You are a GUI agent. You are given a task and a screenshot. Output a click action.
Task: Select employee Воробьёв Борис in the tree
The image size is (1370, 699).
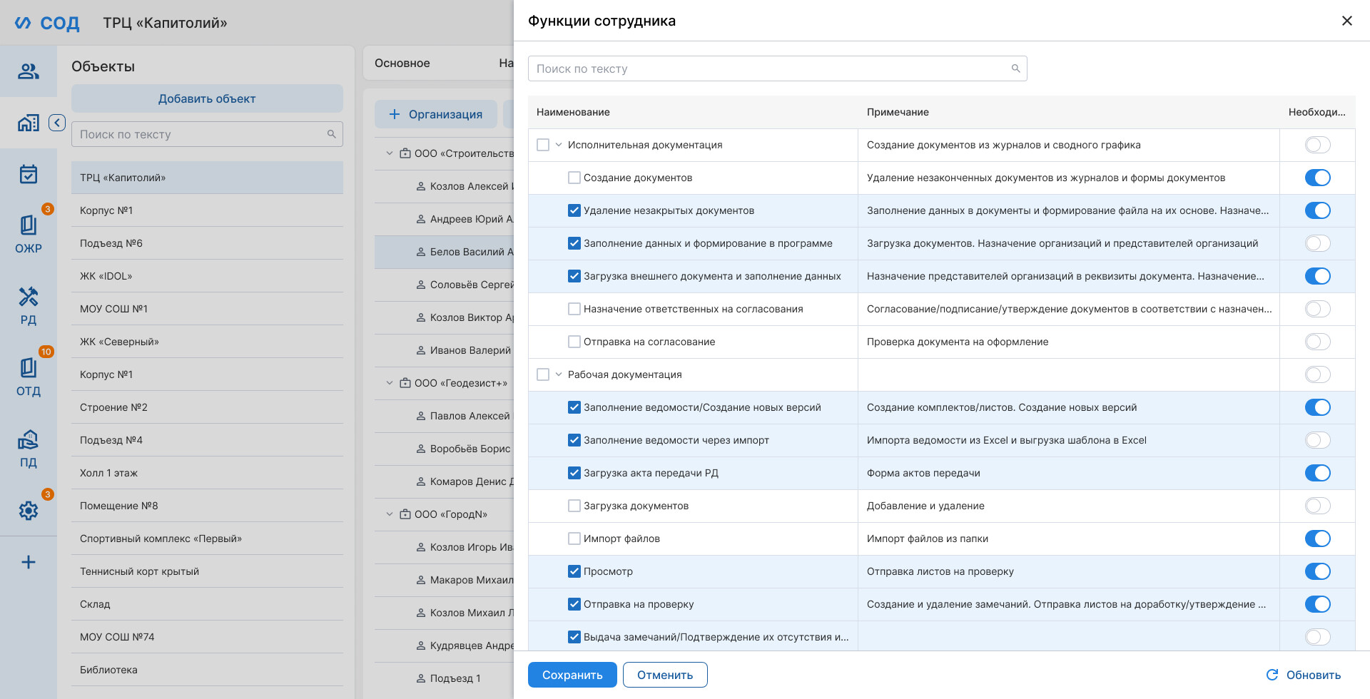tap(444, 449)
